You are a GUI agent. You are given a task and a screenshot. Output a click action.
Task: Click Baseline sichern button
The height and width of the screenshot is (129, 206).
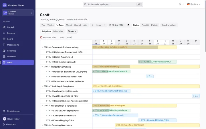coord(169,25)
